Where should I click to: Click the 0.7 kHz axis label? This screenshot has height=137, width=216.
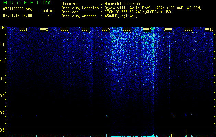coord(3,113)
